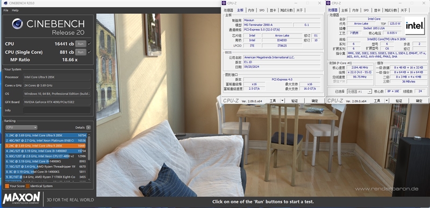Viewport: 430px width, 208px height.
Task: Click the Details label in Ranking panel
Action: click(80, 128)
